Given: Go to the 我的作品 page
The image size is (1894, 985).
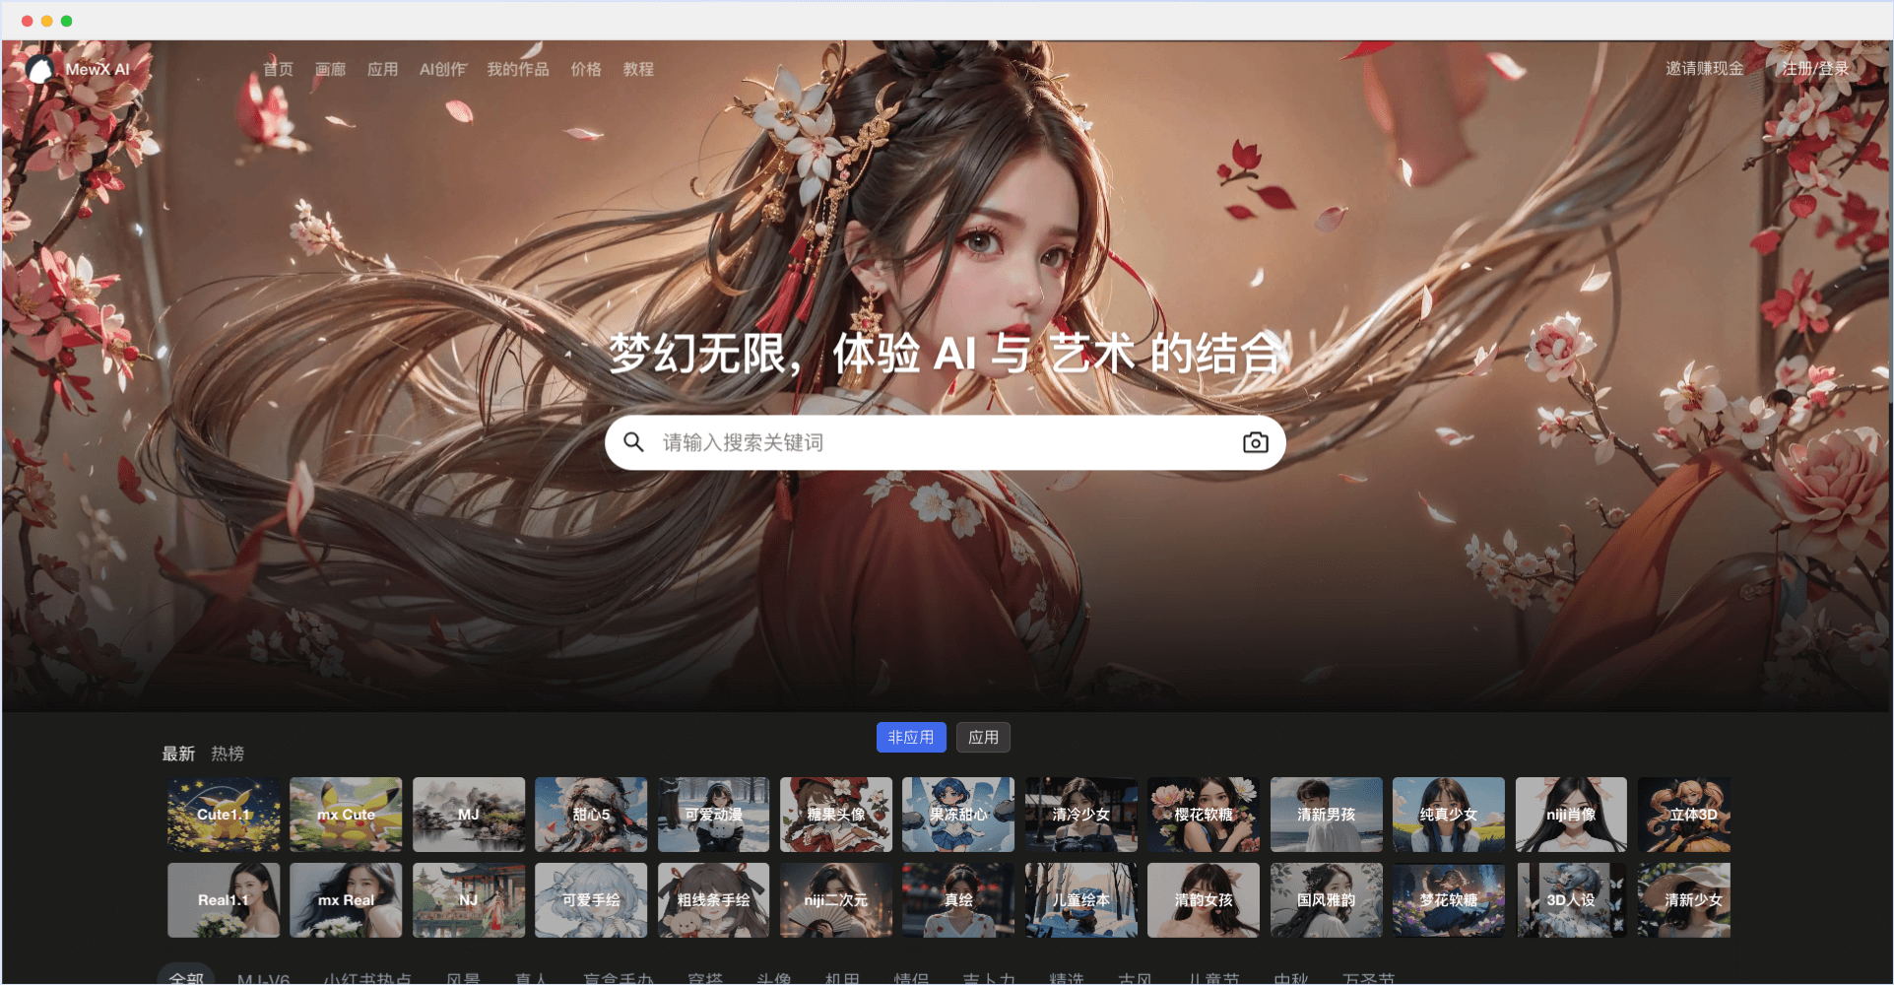Looking at the screenshot, I should click(518, 69).
